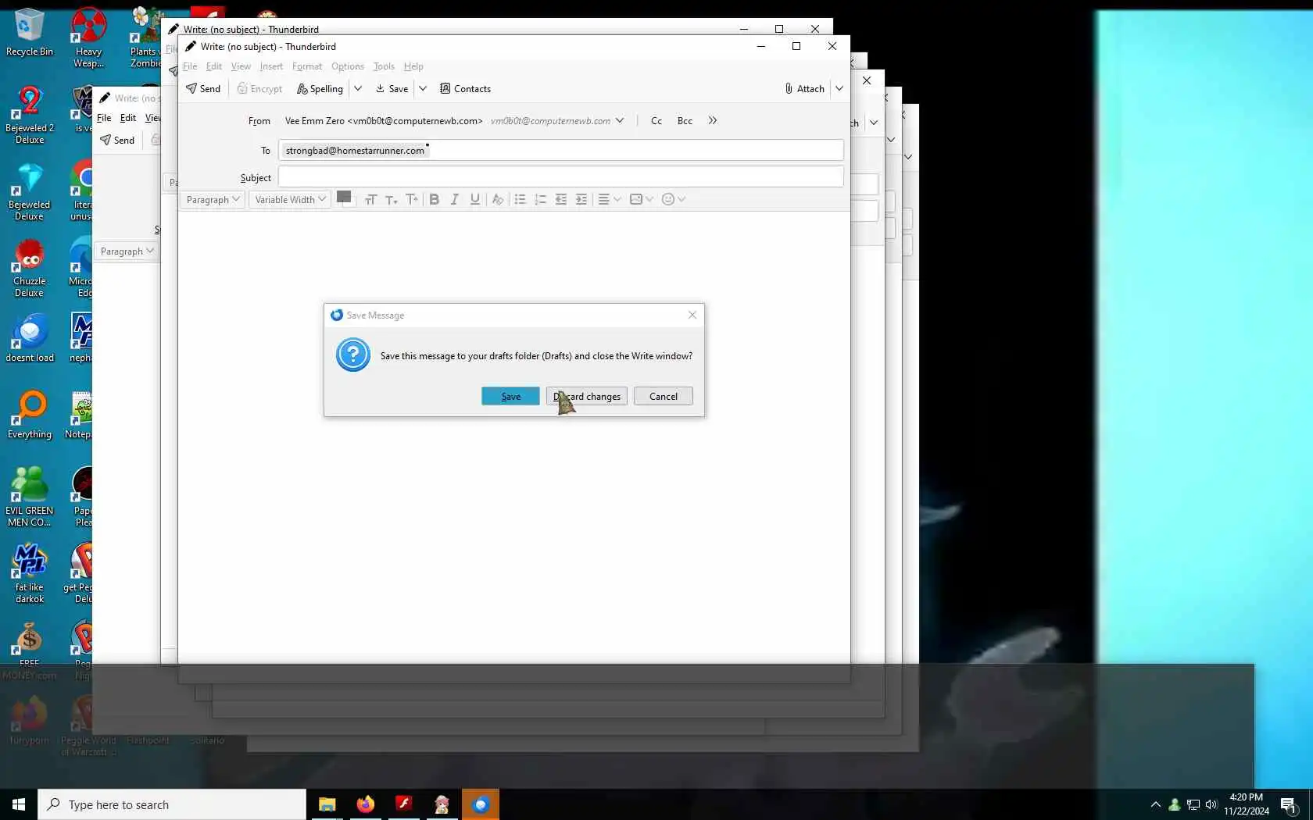Viewport: 1313px width, 820px height.
Task: Open the Options menu
Action: 348,66
